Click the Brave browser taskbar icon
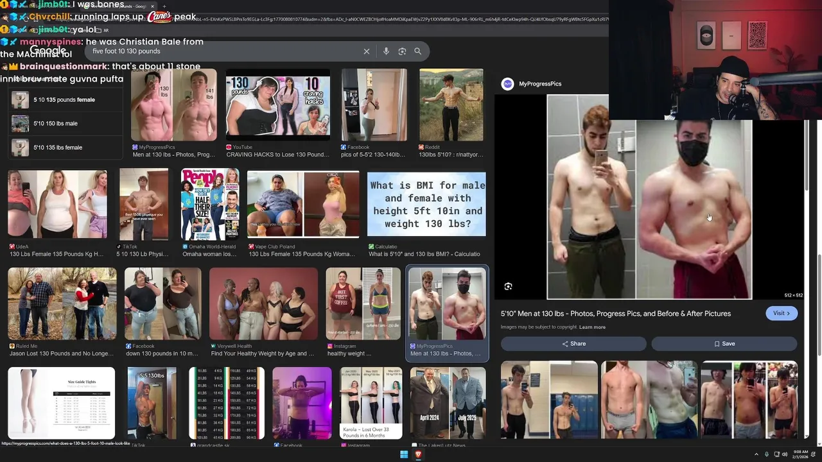 tap(418, 454)
